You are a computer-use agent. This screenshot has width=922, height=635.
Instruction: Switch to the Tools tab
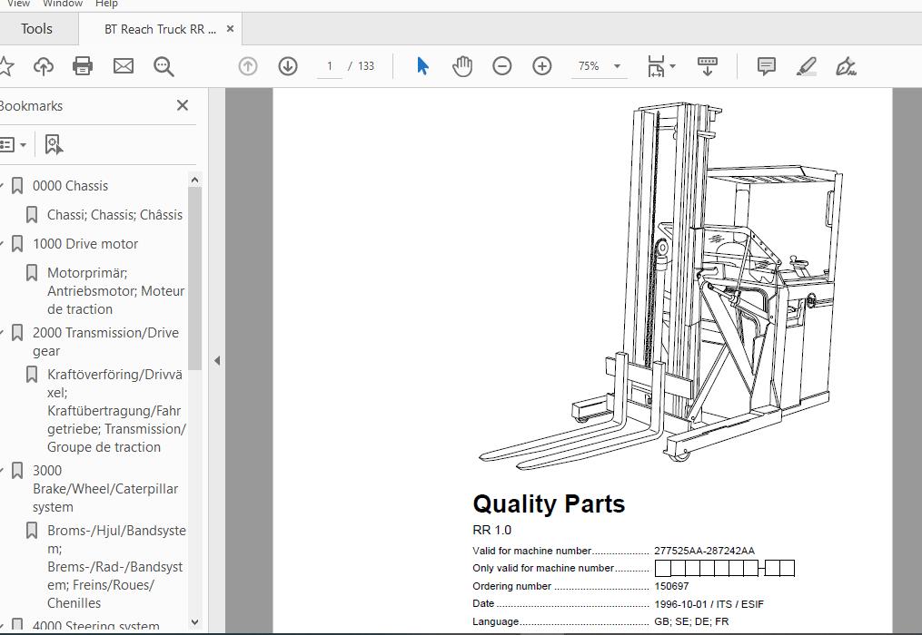click(x=36, y=29)
